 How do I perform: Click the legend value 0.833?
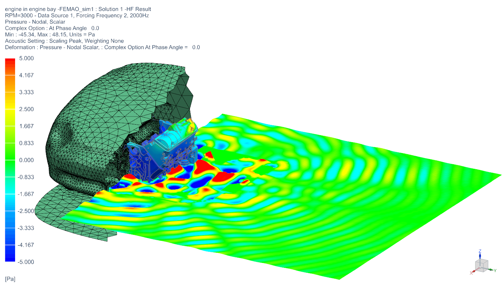pyautogui.click(x=27, y=143)
